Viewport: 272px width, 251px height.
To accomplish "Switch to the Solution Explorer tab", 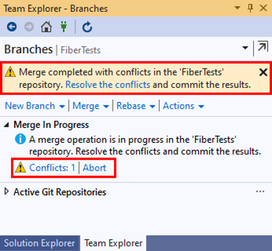I will 39,243.
